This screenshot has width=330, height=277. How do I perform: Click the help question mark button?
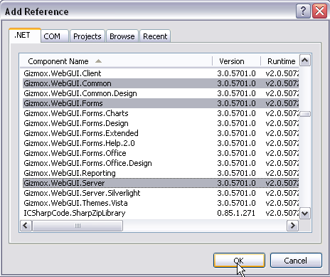pos(303,11)
